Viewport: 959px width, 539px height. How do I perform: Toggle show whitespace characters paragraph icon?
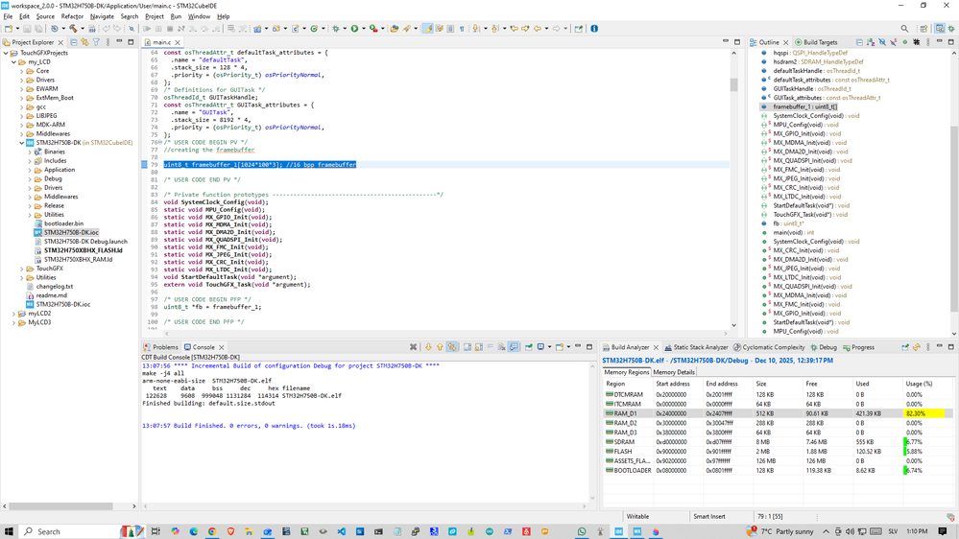point(462,29)
